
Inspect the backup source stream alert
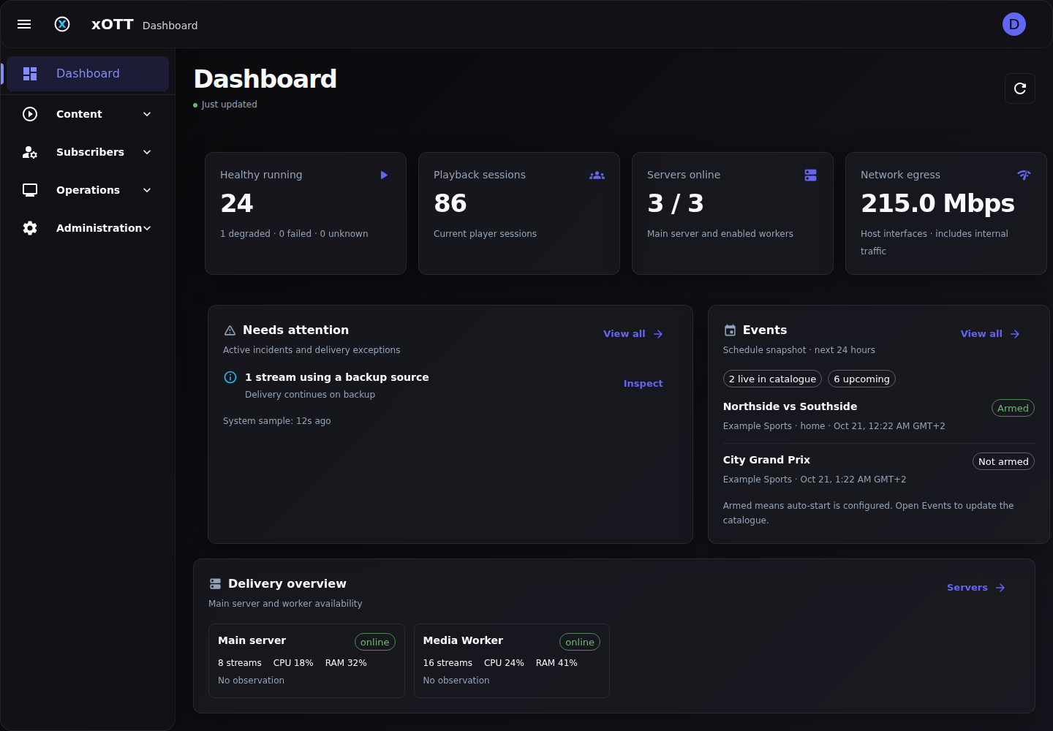pyautogui.click(x=643, y=384)
